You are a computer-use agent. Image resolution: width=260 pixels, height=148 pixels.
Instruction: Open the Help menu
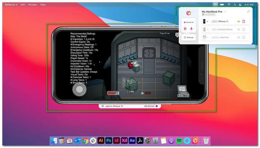coord(43,5)
